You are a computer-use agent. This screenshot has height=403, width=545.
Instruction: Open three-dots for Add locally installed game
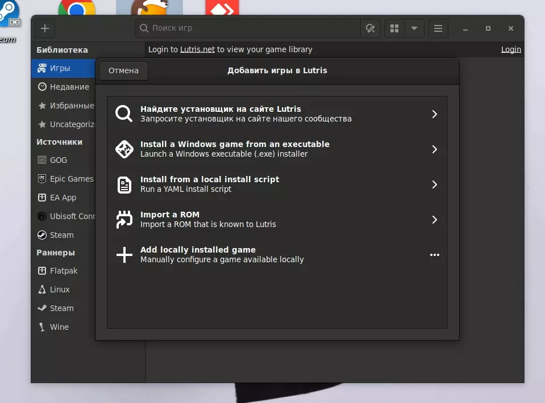click(434, 255)
